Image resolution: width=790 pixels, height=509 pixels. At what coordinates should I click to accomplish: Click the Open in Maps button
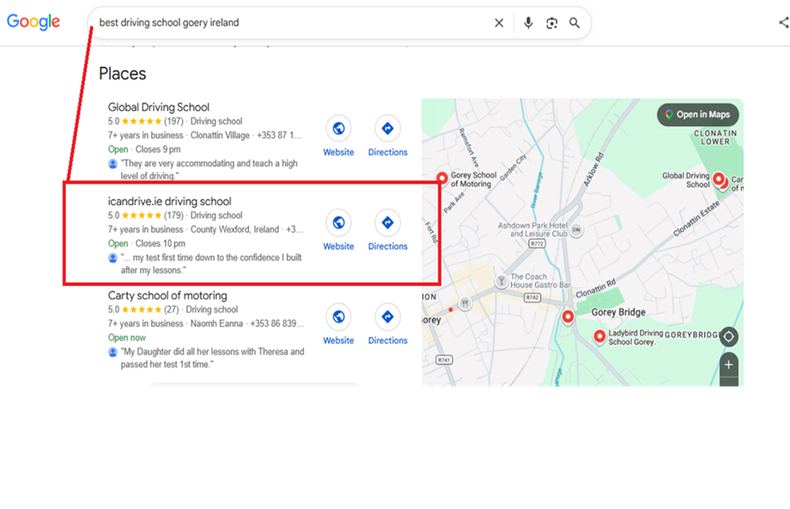[x=698, y=115]
